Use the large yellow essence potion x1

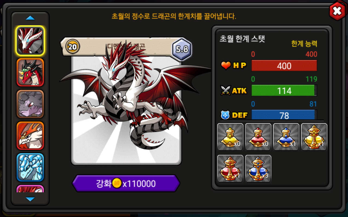[x=314, y=137]
